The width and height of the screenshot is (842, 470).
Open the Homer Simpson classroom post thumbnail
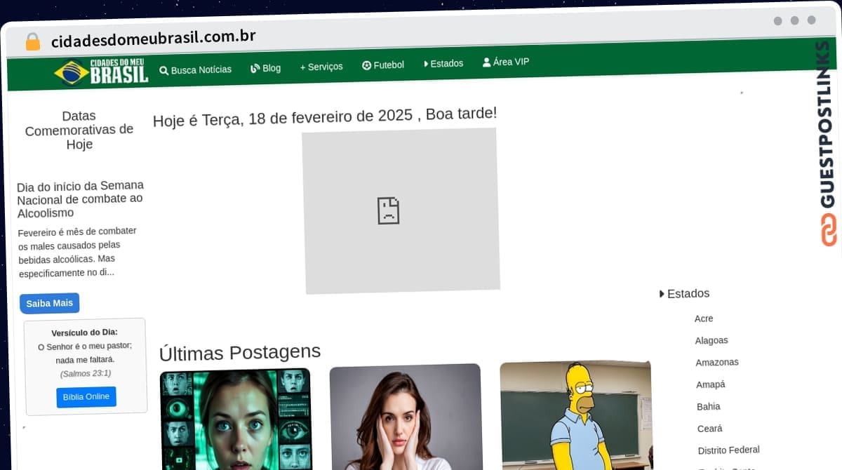576,415
